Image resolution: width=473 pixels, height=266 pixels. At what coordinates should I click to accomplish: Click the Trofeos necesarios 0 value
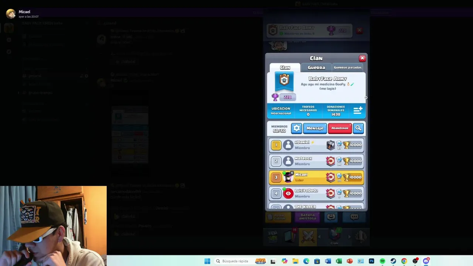[x=308, y=115]
